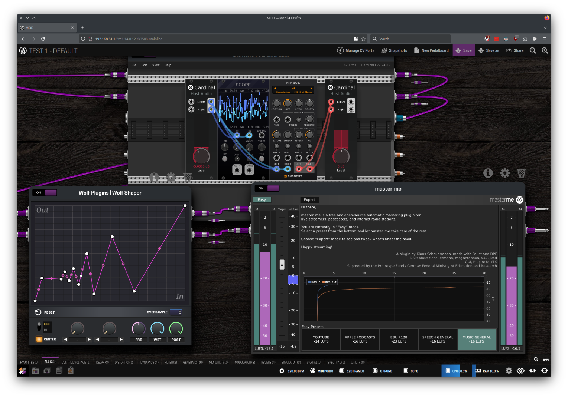
Task: Open the file manager icon
Action: click(59, 371)
